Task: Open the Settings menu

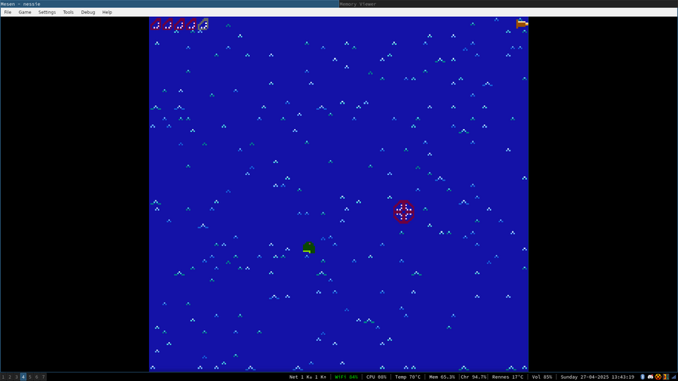Action: point(47,12)
